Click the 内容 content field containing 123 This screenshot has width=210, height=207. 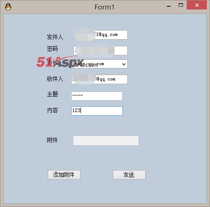(97, 111)
